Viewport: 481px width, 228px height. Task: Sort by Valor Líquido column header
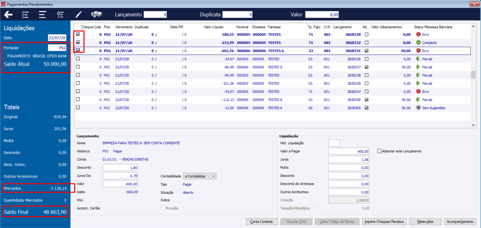214,27
